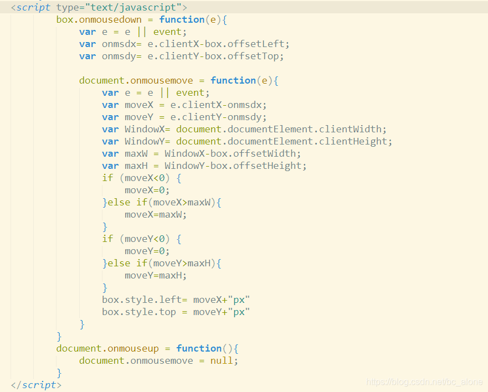Viewport: 488px width, 392px height.
Task: Click the opening script type="text/javascript" tag
Action: click(x=99, y=7)
